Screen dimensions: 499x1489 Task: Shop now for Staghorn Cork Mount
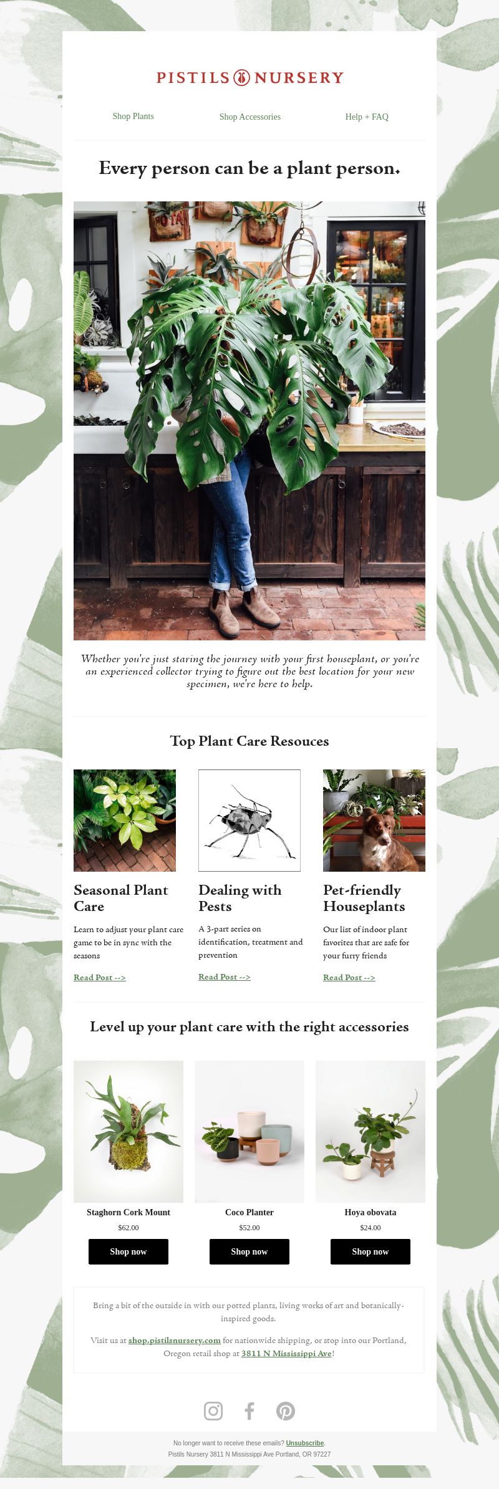(128, 1251)
